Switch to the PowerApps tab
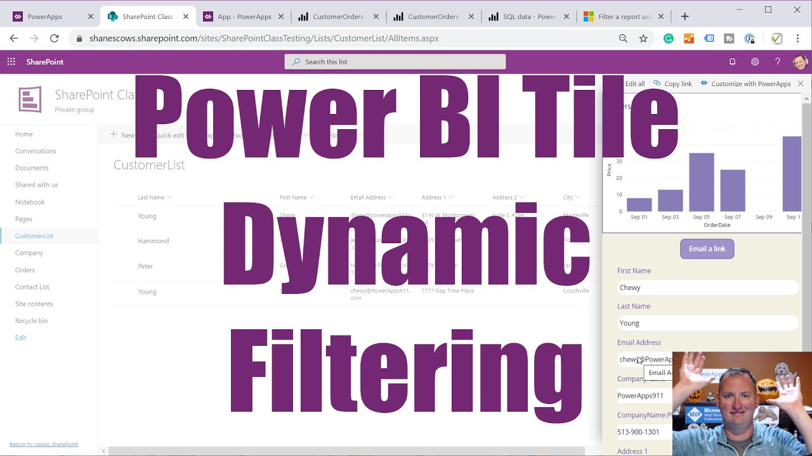The image size is (812, 456). (44, 16)
